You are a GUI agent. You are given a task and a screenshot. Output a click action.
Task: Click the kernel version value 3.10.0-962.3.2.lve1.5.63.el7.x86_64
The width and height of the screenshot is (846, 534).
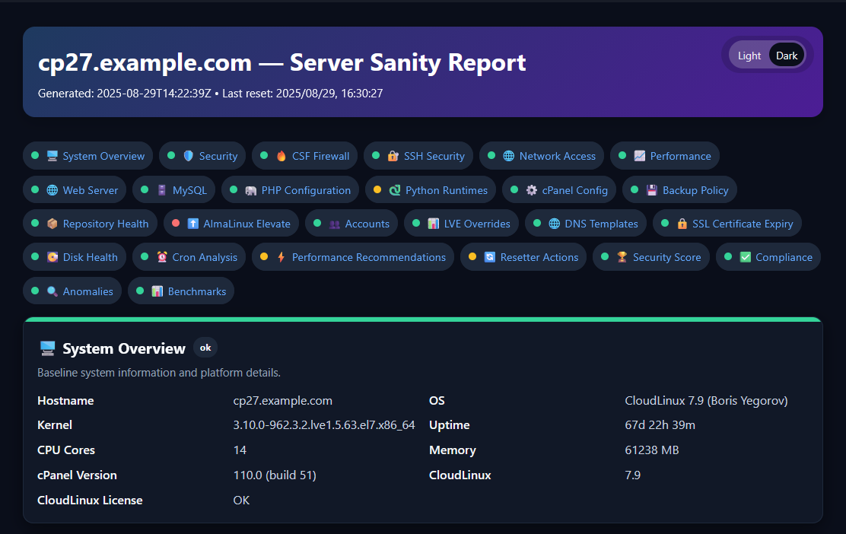tap(324, 425)
